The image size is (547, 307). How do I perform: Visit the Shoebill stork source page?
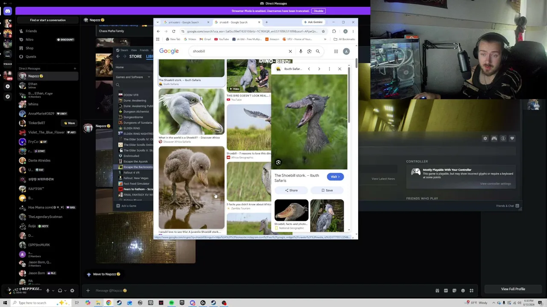click(335, 177)
